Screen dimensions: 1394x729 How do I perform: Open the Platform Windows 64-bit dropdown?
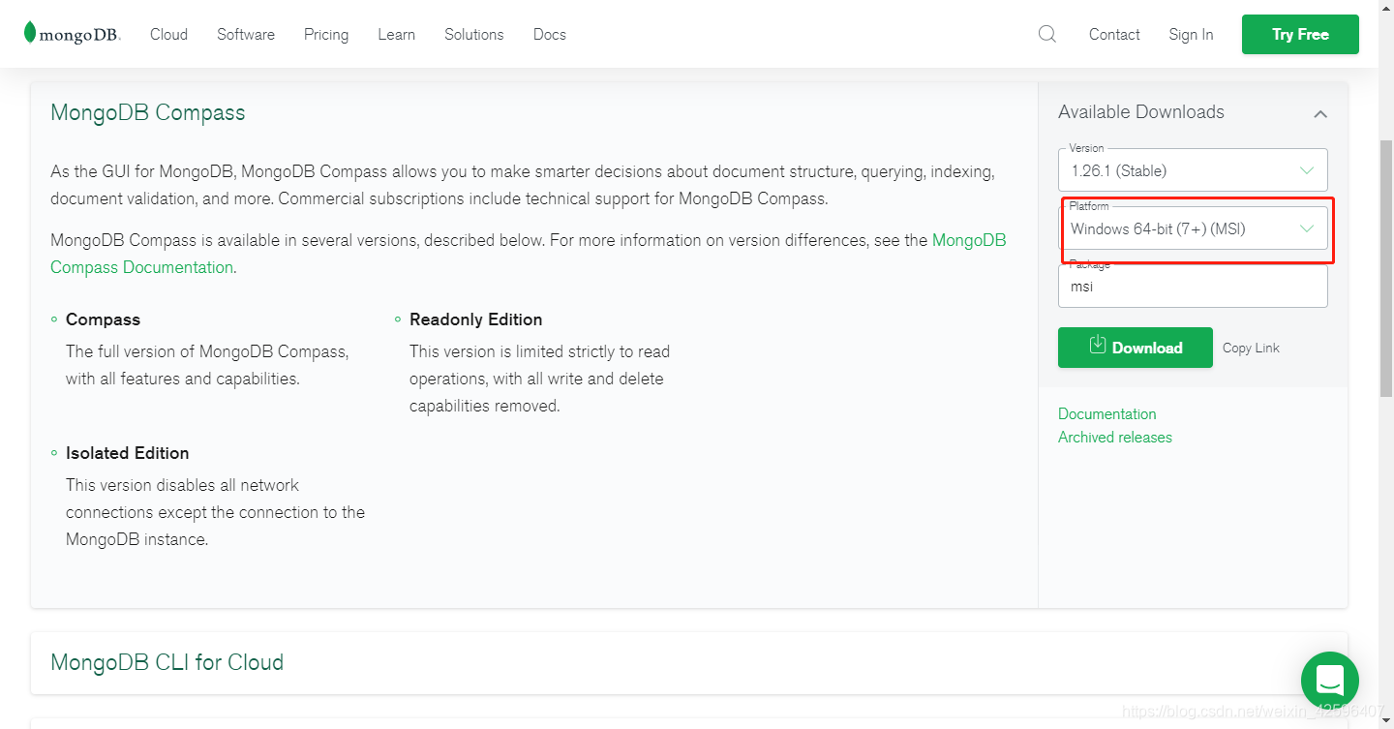(x=1193, y=228)
